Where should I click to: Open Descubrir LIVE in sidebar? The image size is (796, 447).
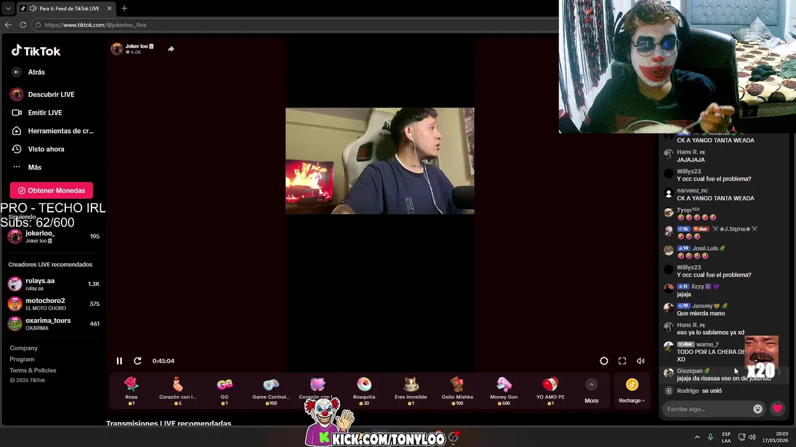click(51, 94)
